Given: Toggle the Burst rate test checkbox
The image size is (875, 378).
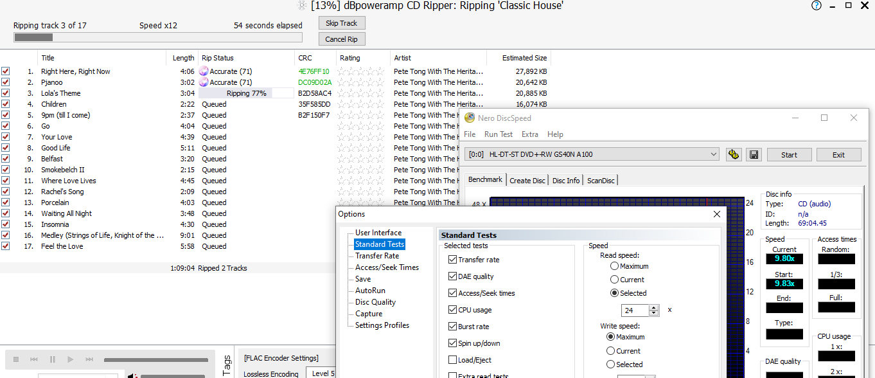Looking at the screenshot, I should 452,327.
